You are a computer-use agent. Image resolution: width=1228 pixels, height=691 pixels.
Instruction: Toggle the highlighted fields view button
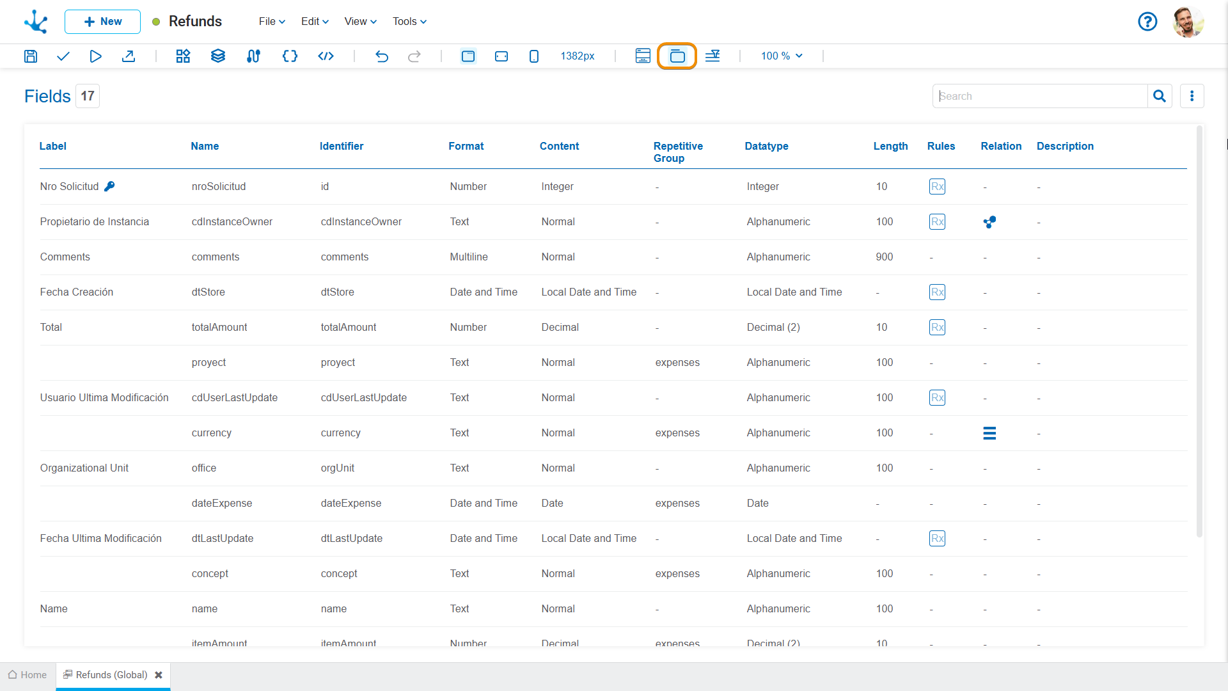tap(677, 56)
